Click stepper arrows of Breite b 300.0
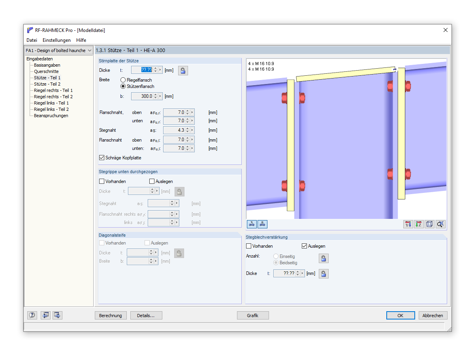The width and height of the screenshot is (474, 355). (x=156, y=96)
